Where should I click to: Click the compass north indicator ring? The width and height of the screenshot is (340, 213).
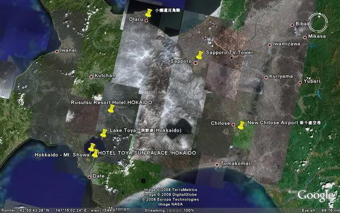[x=318, y=23]
